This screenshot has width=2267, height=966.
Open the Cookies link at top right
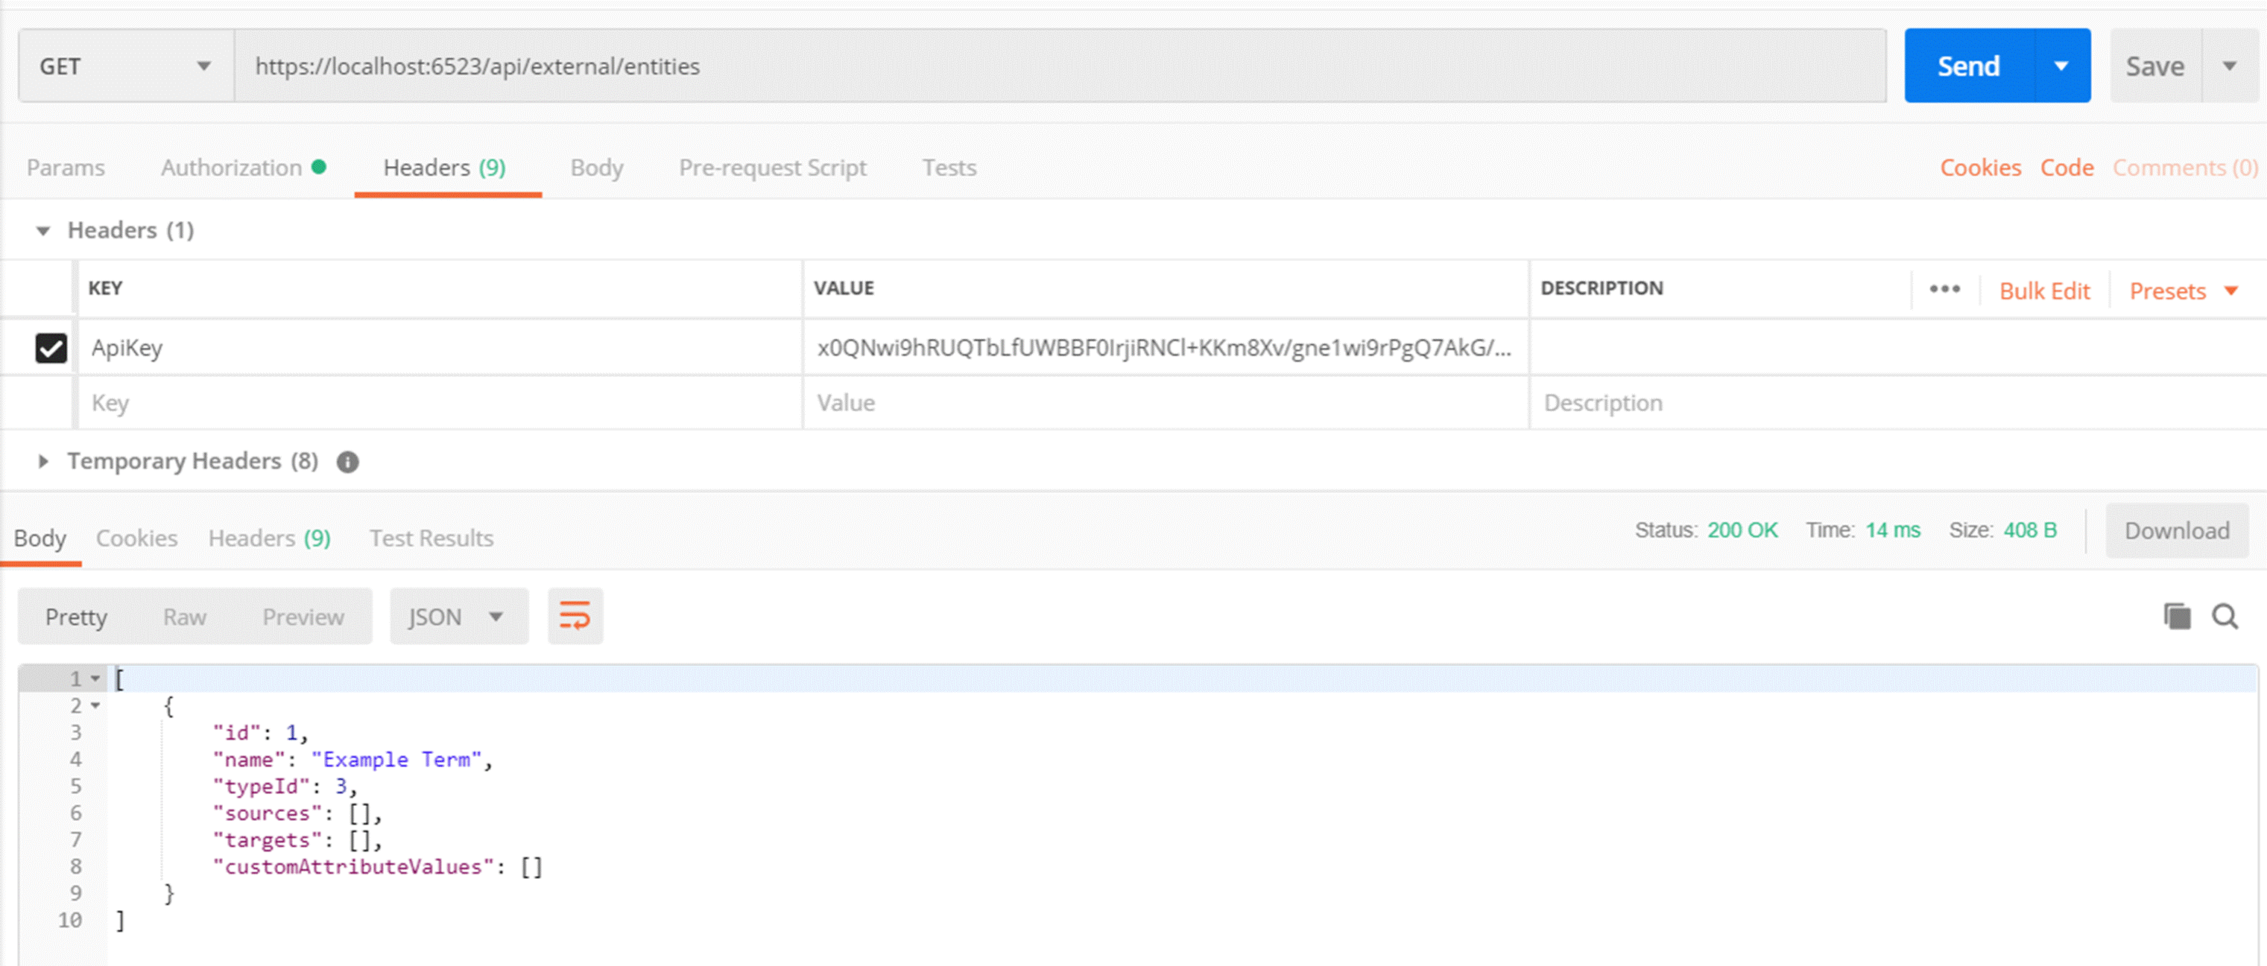coord(1980,167)
